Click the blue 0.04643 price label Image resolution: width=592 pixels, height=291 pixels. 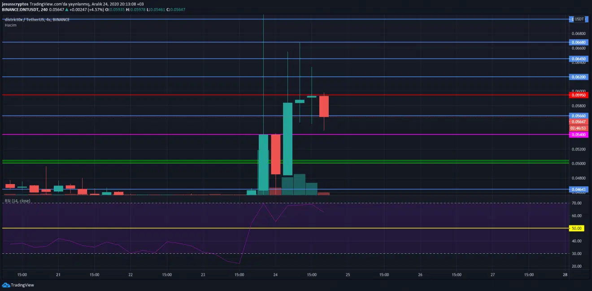(x=579, y=190)
